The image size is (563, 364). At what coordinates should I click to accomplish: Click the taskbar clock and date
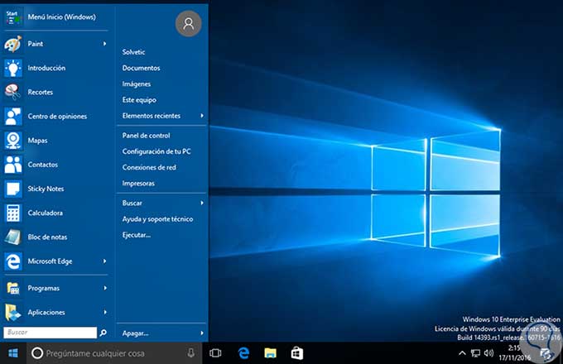point(515,353)
